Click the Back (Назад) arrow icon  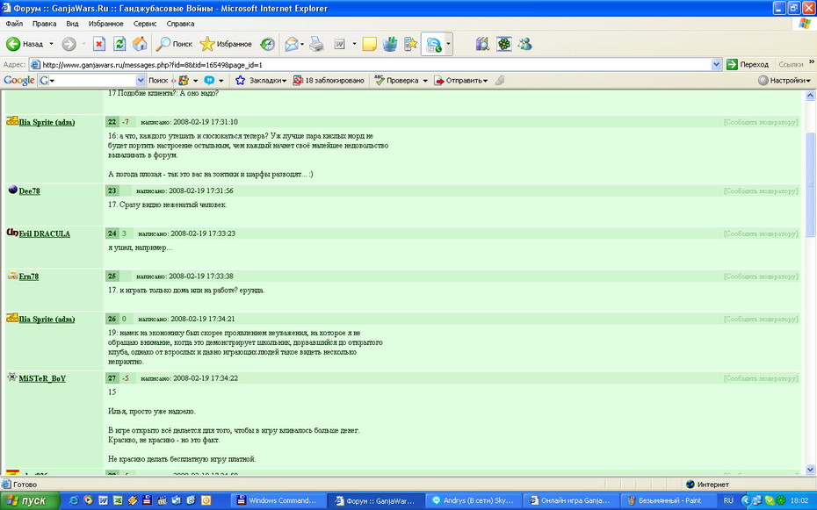[x=13, y=44]
